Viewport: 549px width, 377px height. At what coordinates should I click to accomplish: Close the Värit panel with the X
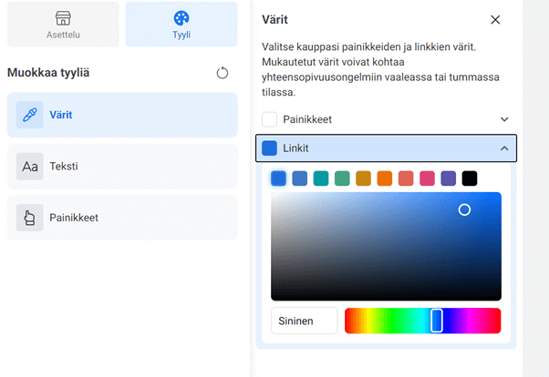[495, 20]
